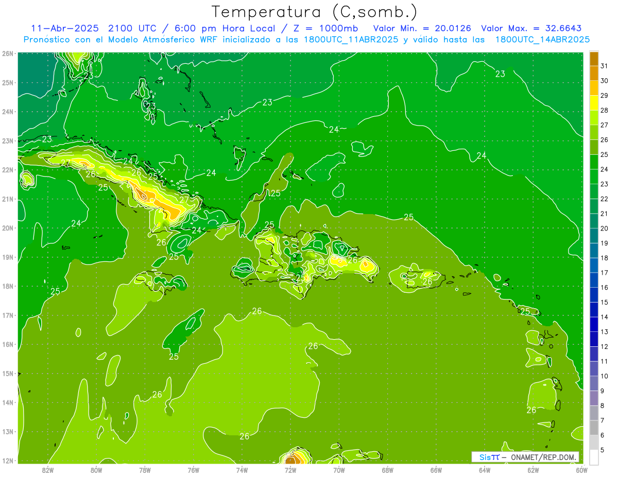Click the '78W' longitude axis label

[x=145, y=470]
